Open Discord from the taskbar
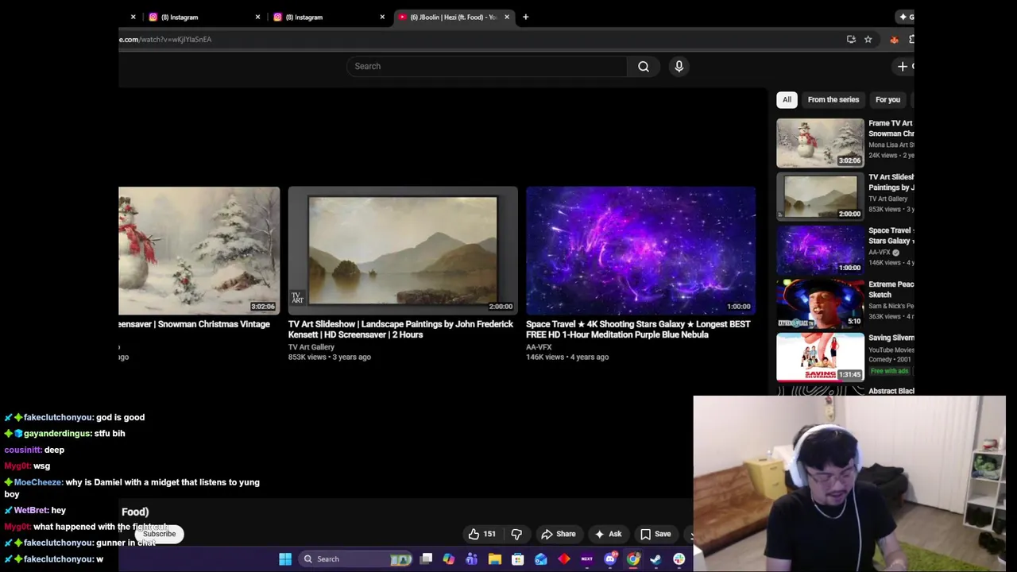 coord(610,559)
